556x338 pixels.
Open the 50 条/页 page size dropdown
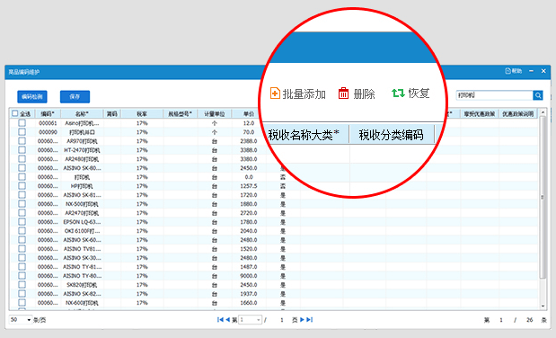pyautogui.click(x=21, y=319)
